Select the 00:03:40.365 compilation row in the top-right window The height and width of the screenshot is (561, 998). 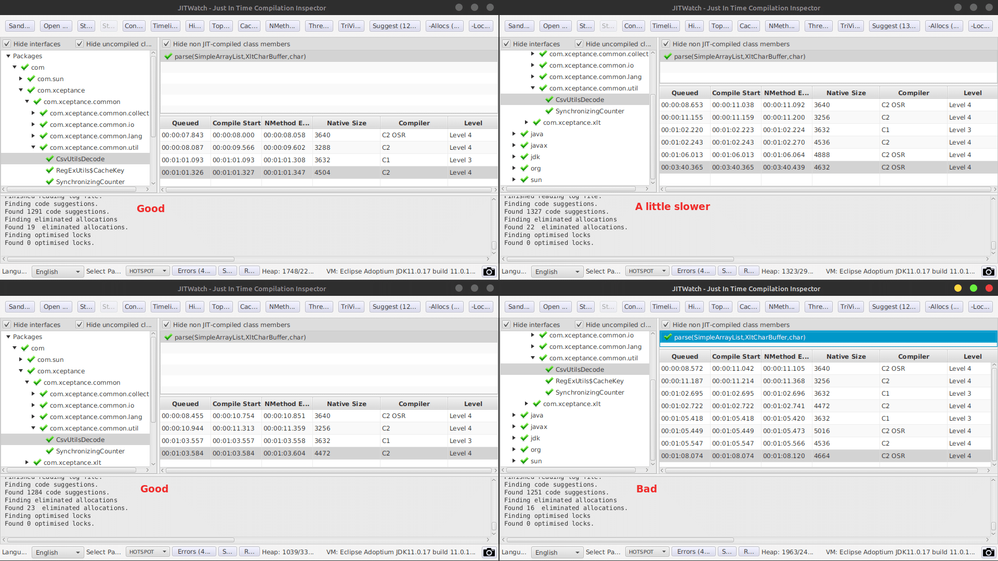coord(828,167)
